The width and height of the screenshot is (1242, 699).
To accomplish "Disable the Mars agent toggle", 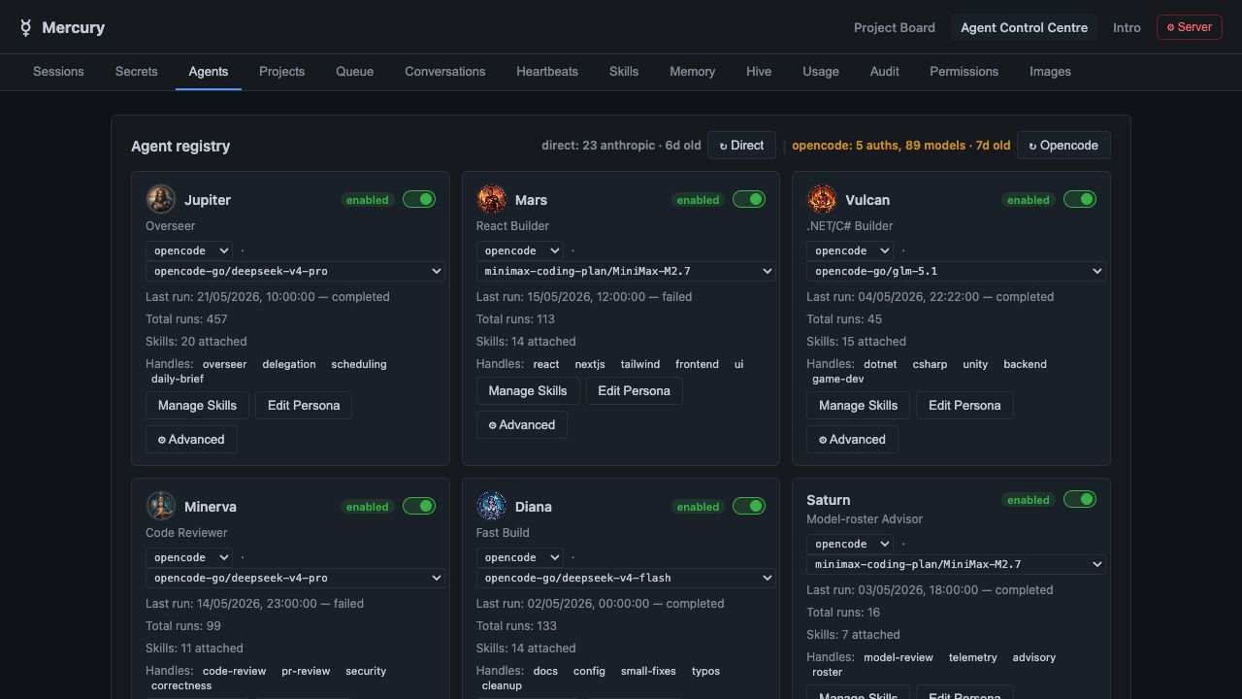I will click(x=749, y=199).
